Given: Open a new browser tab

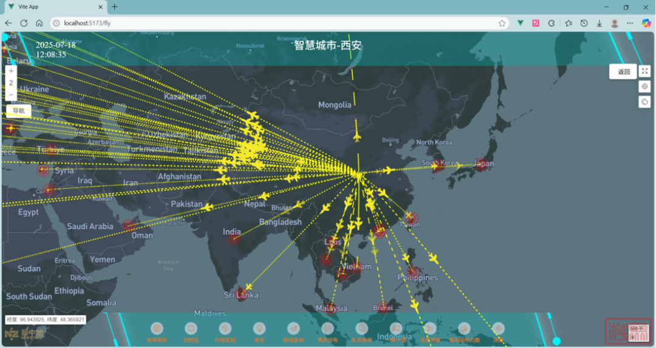Looking at the screenshot, I should tap(115, 7).
